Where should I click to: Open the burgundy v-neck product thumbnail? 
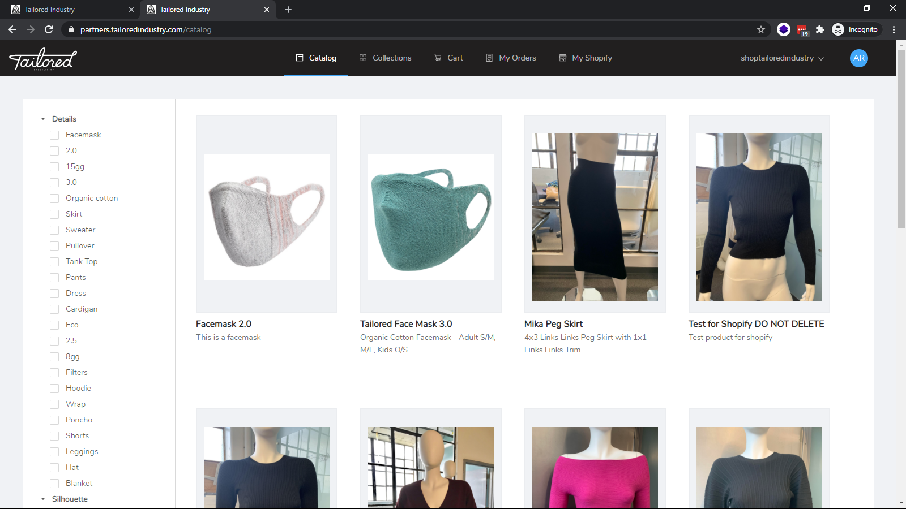(431, 467)
